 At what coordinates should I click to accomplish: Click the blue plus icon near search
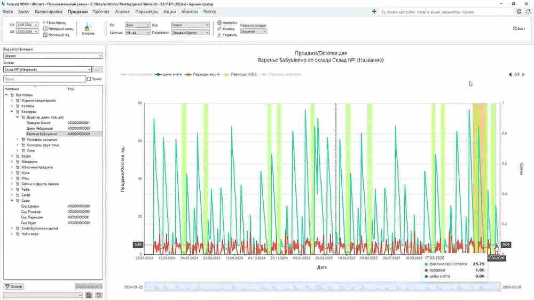coord(374,12)
